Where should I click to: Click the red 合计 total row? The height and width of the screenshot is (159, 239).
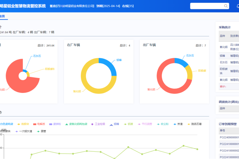point(229,86)
